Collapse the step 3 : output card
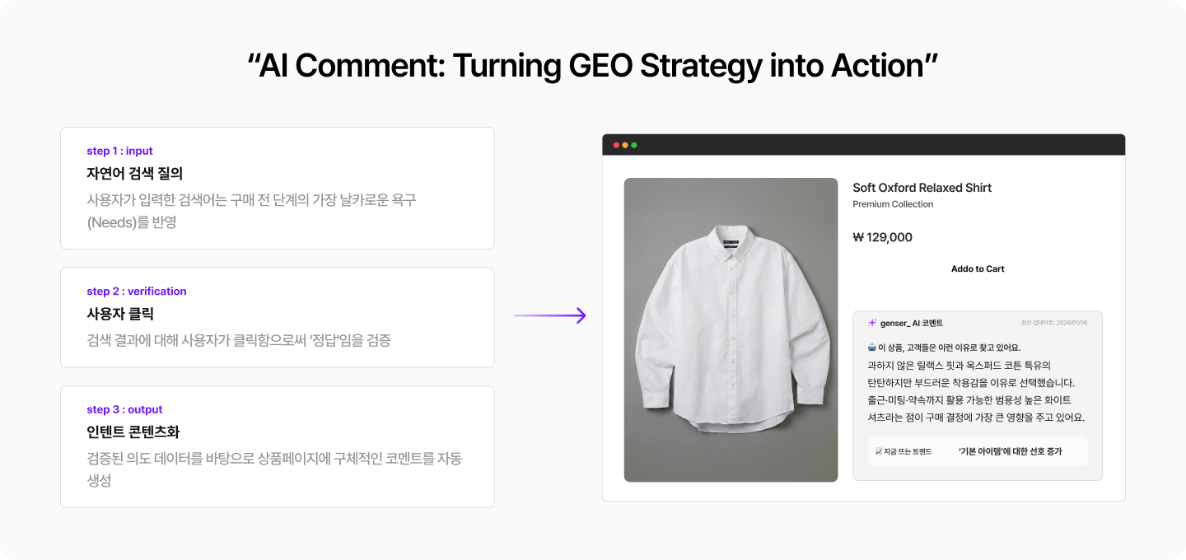This screenshot has width=1186, height=560. tap(277, 446)
